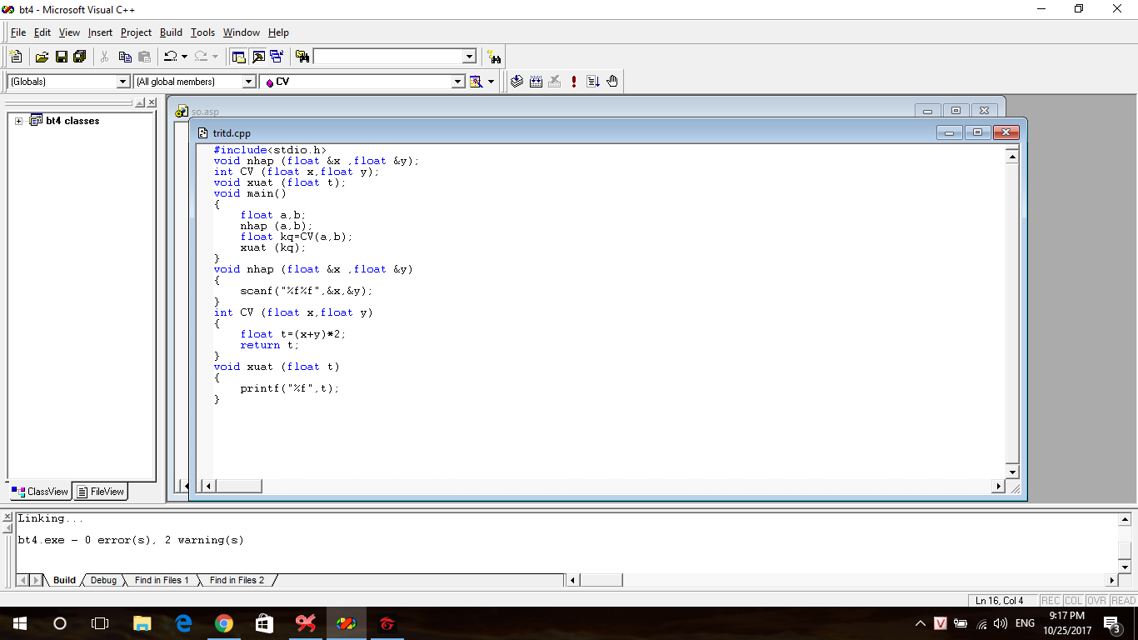The image size is (1138, 640).
Task: Toggle the Output window button
Action: [258, 57]
